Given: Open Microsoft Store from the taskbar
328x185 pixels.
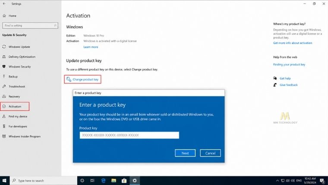Looking at the screenshot, I should coord(124,181).
